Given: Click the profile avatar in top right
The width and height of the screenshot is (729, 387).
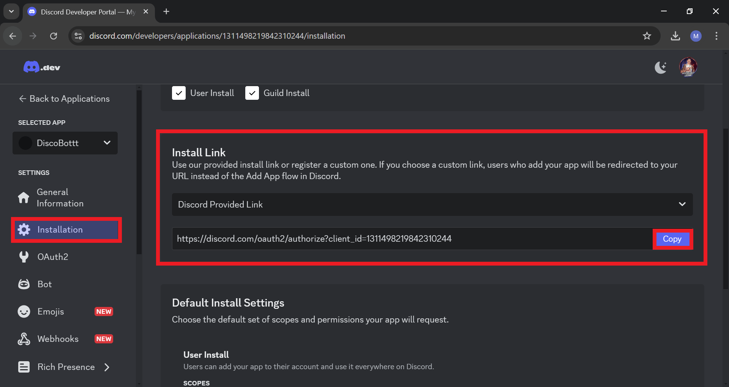Looking at the screenshot, I should click(x=688, y=67).
